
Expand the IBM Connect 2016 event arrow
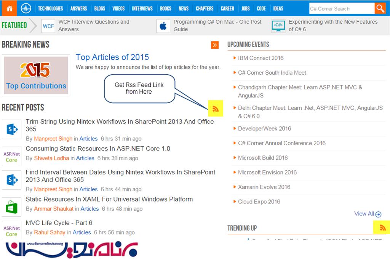click(235, 58)
